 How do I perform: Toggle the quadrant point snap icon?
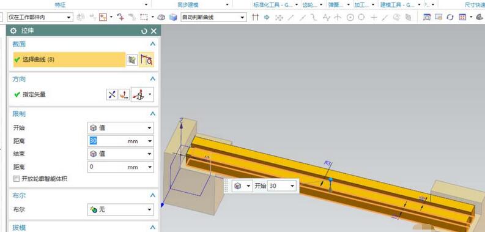361,17
